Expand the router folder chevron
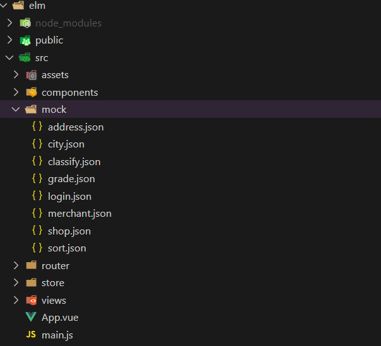Image resolution: width=381 pixels, height=346 pixels. click(x=16, y=265)
